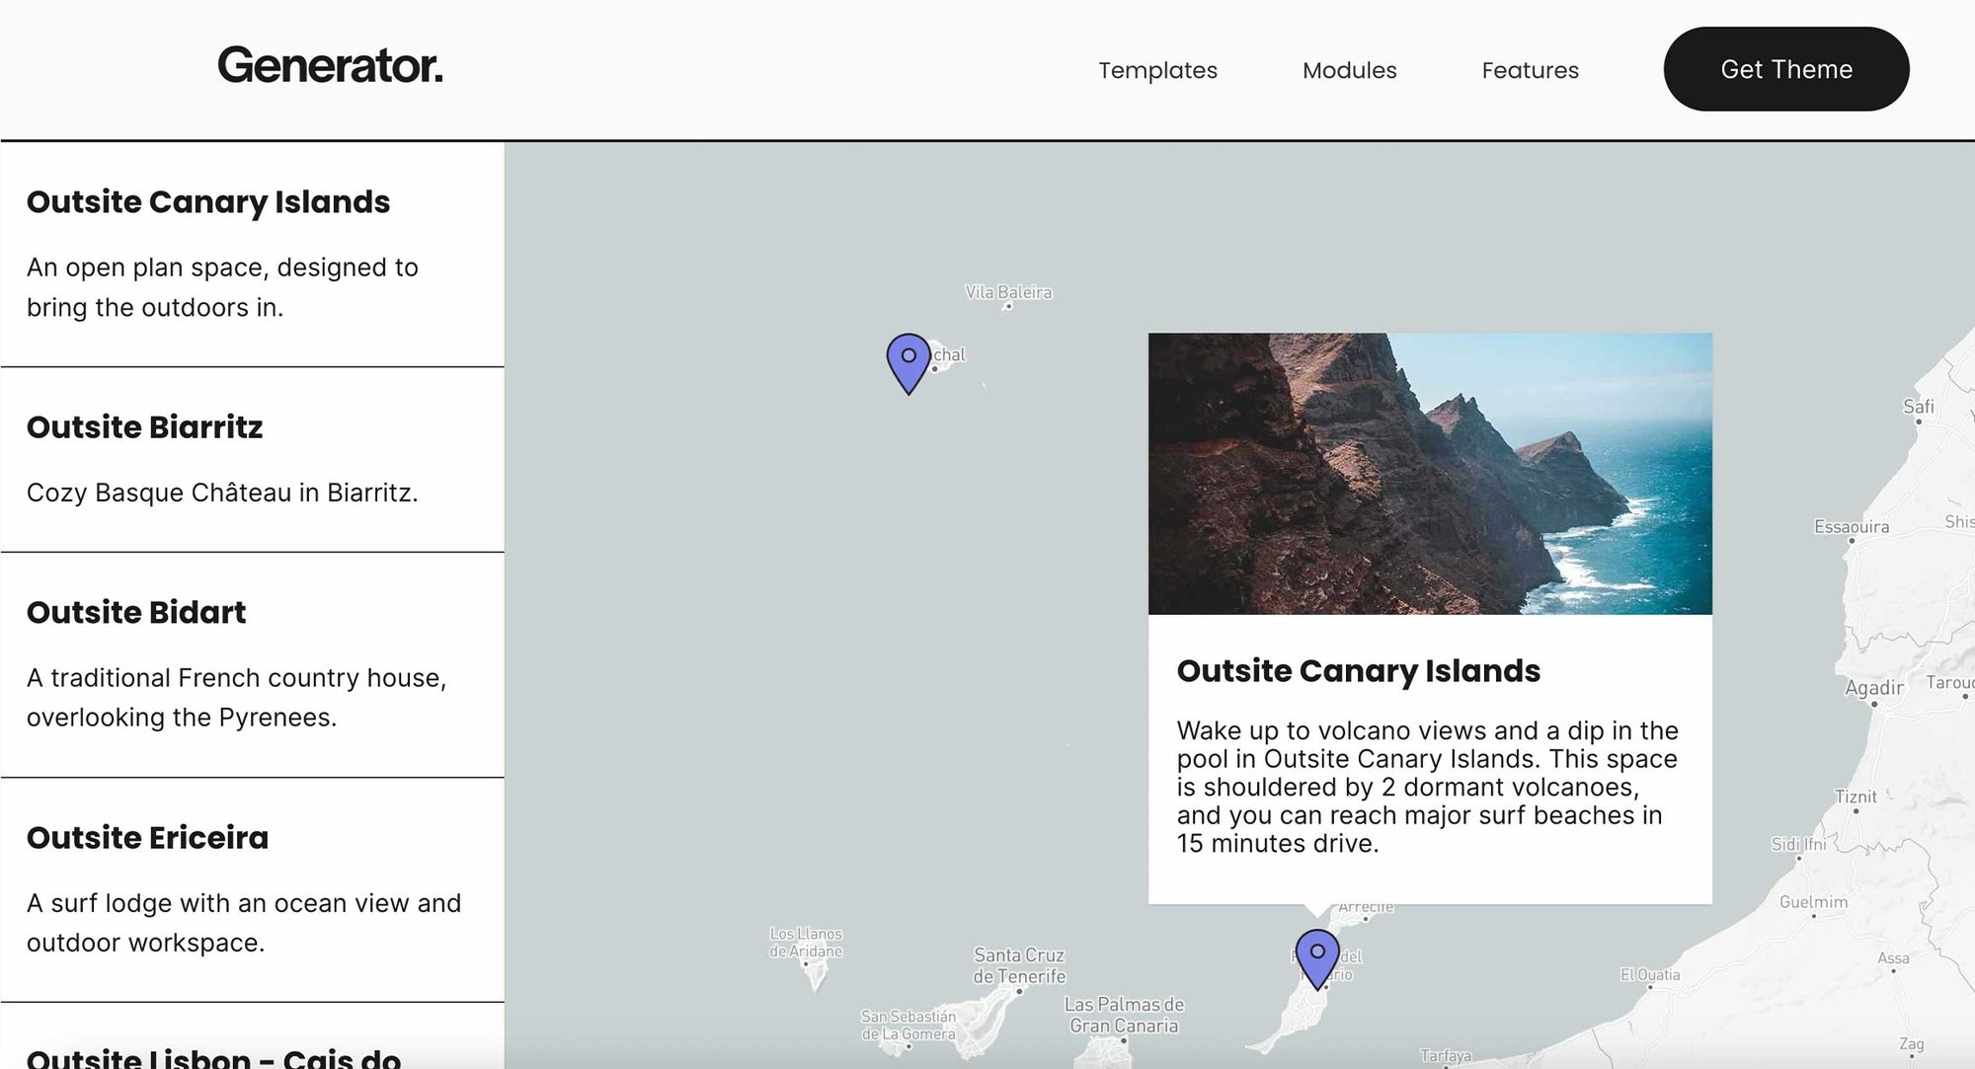Open the Features menu item
Image resolution: width=1975 pixels, height=1069 pixels.
pos(1530,70)
